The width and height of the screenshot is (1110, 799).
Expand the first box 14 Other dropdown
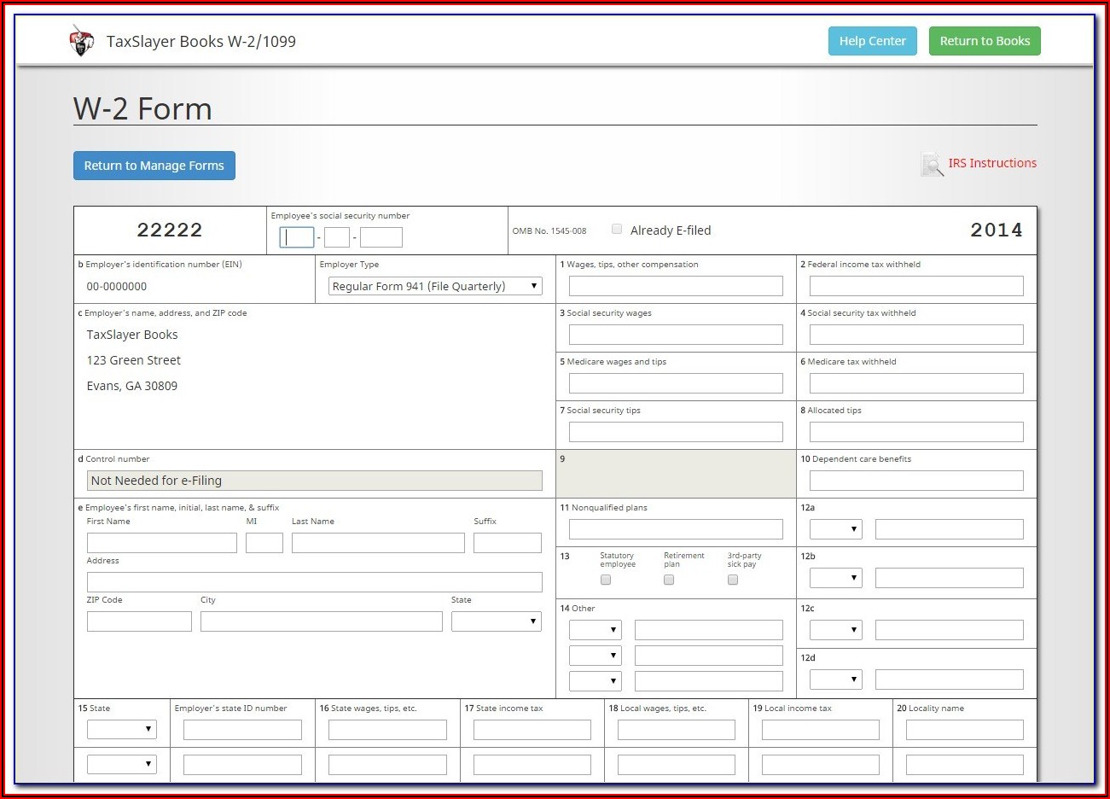(x=595, y=630)
